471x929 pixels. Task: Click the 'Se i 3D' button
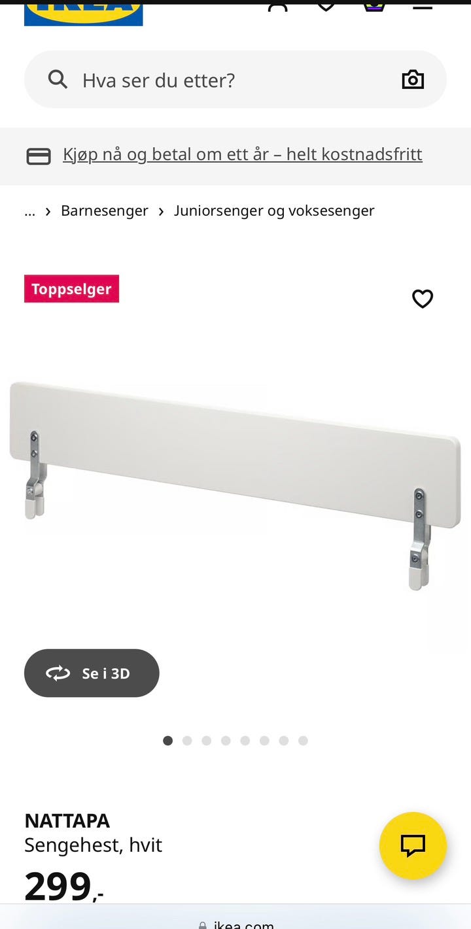click(92, 673)
